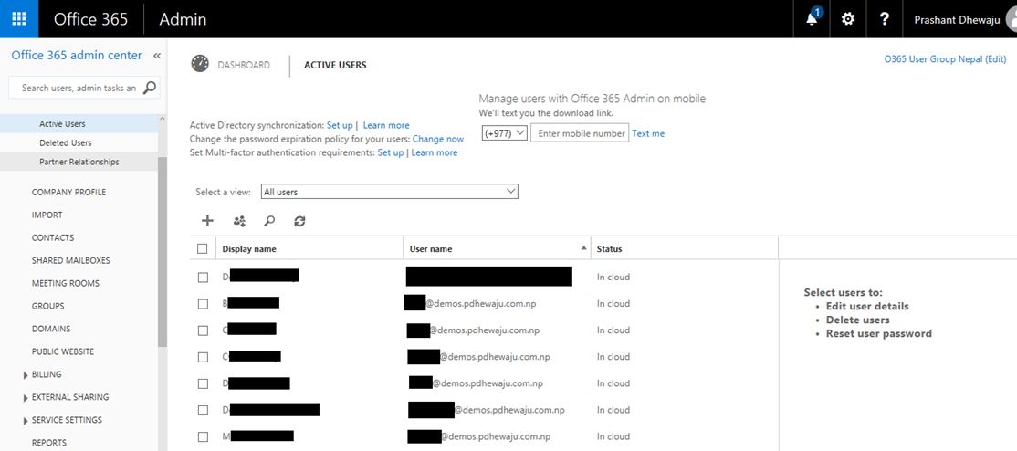Screen dimensions: 1017x451
Task: Open the app launcher waffle icon
Action: pyautogui.click(x=19, y=19)
